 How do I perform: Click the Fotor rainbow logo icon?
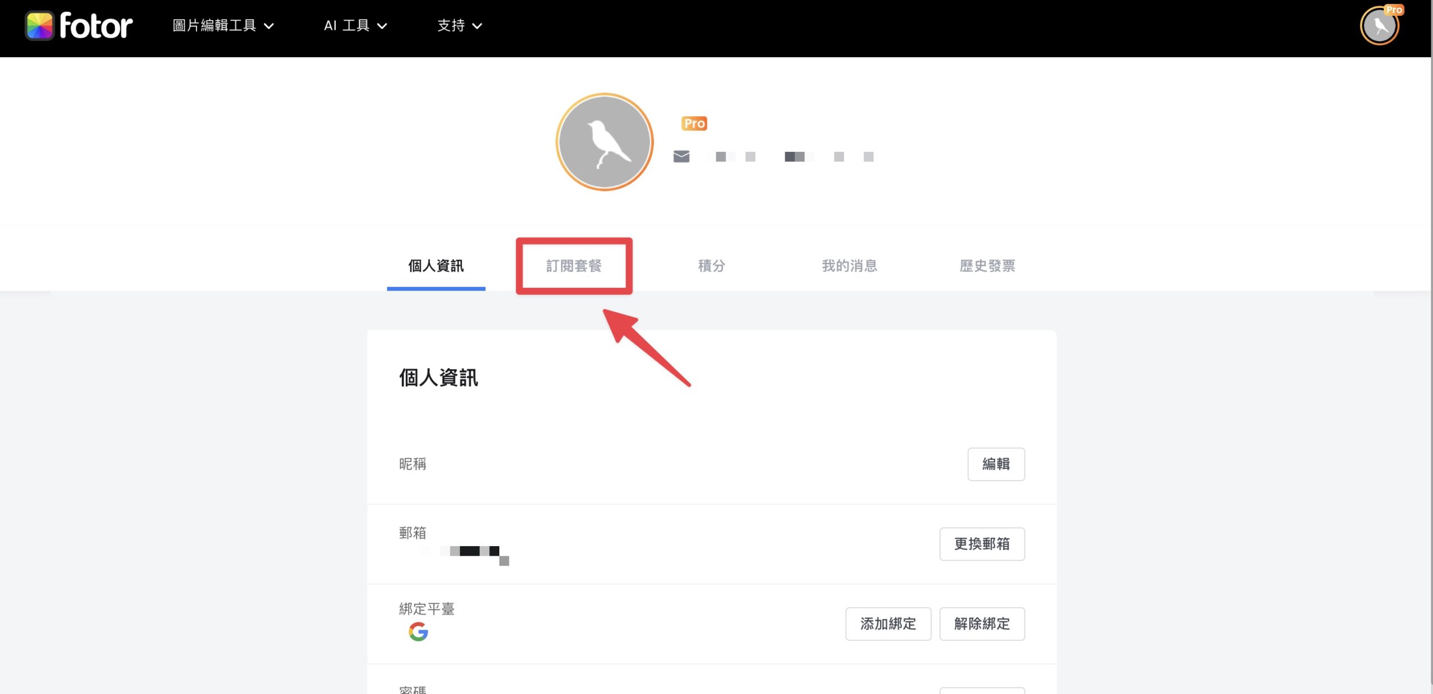point(39,26)
